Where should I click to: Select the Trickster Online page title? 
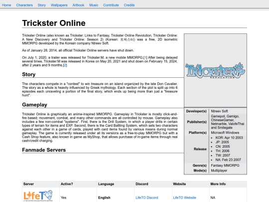point(54,23)
